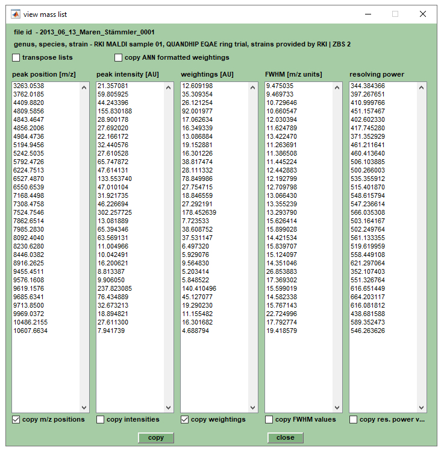
Task: Uncheck copy m/z positions checkbox
Action: 16,420
